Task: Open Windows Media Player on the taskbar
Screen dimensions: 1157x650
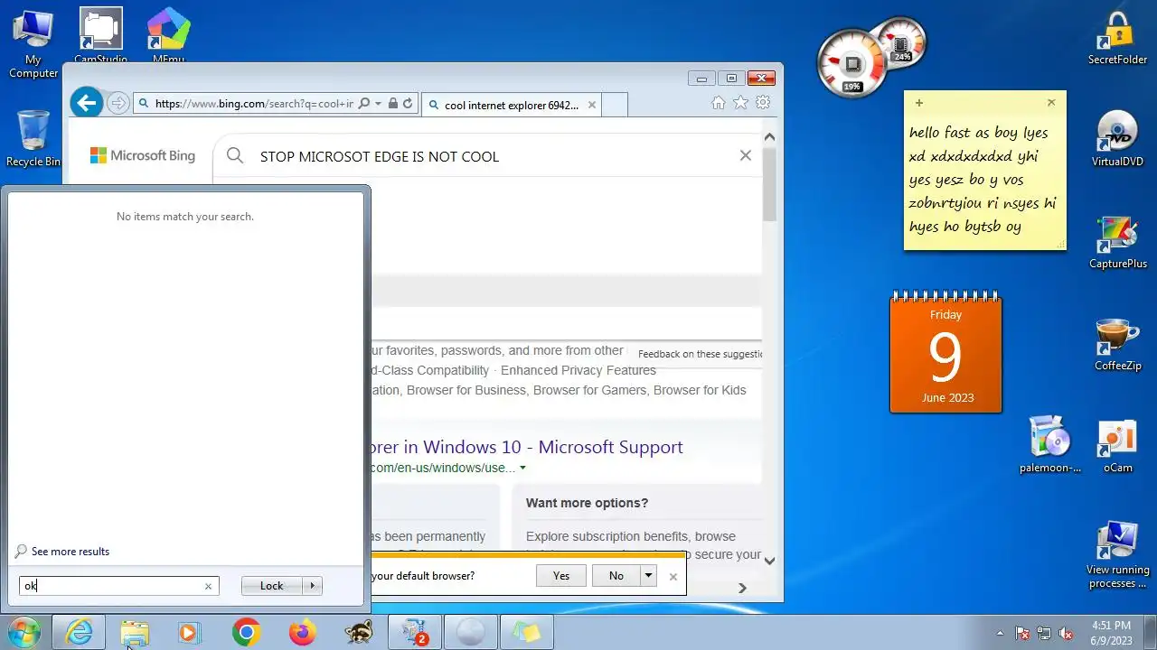Action: [188, 633]
